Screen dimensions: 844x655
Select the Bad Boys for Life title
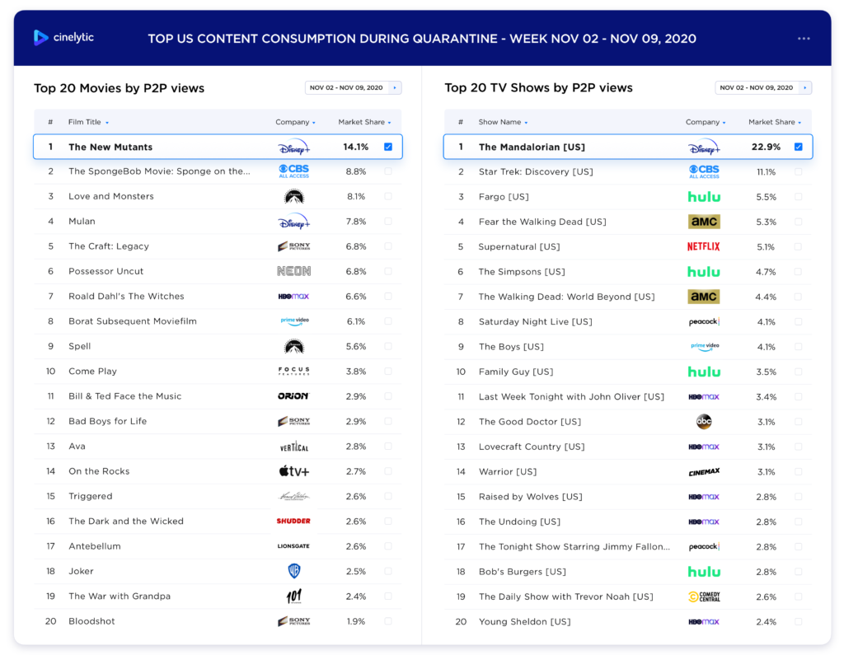coord(108,421)
